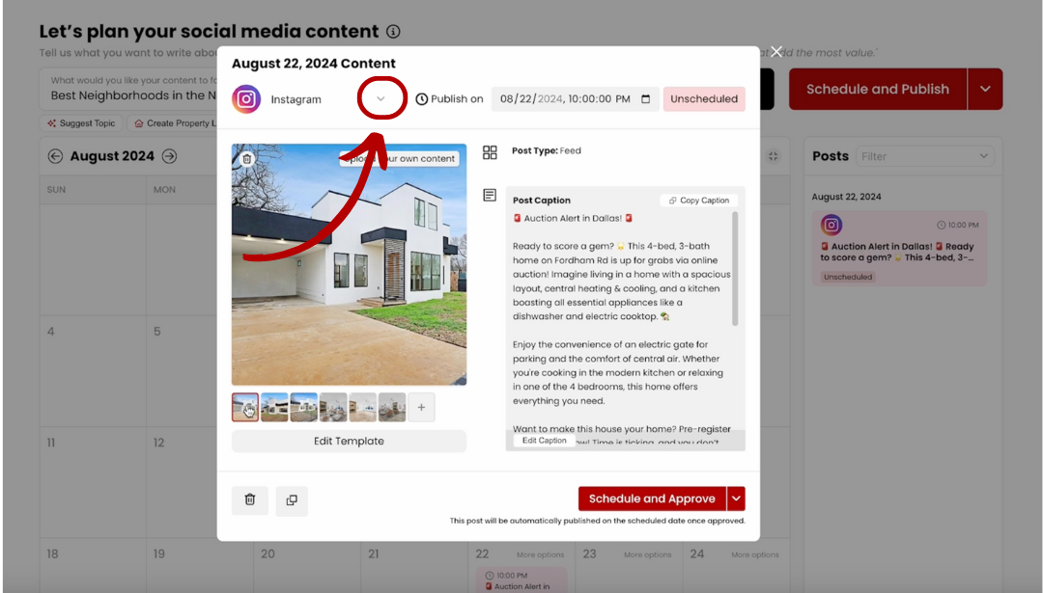The height and width of the screenshot is (593, 1043).
Task: Delete the image using trash icon on photo
Action: tap(247, 159)
